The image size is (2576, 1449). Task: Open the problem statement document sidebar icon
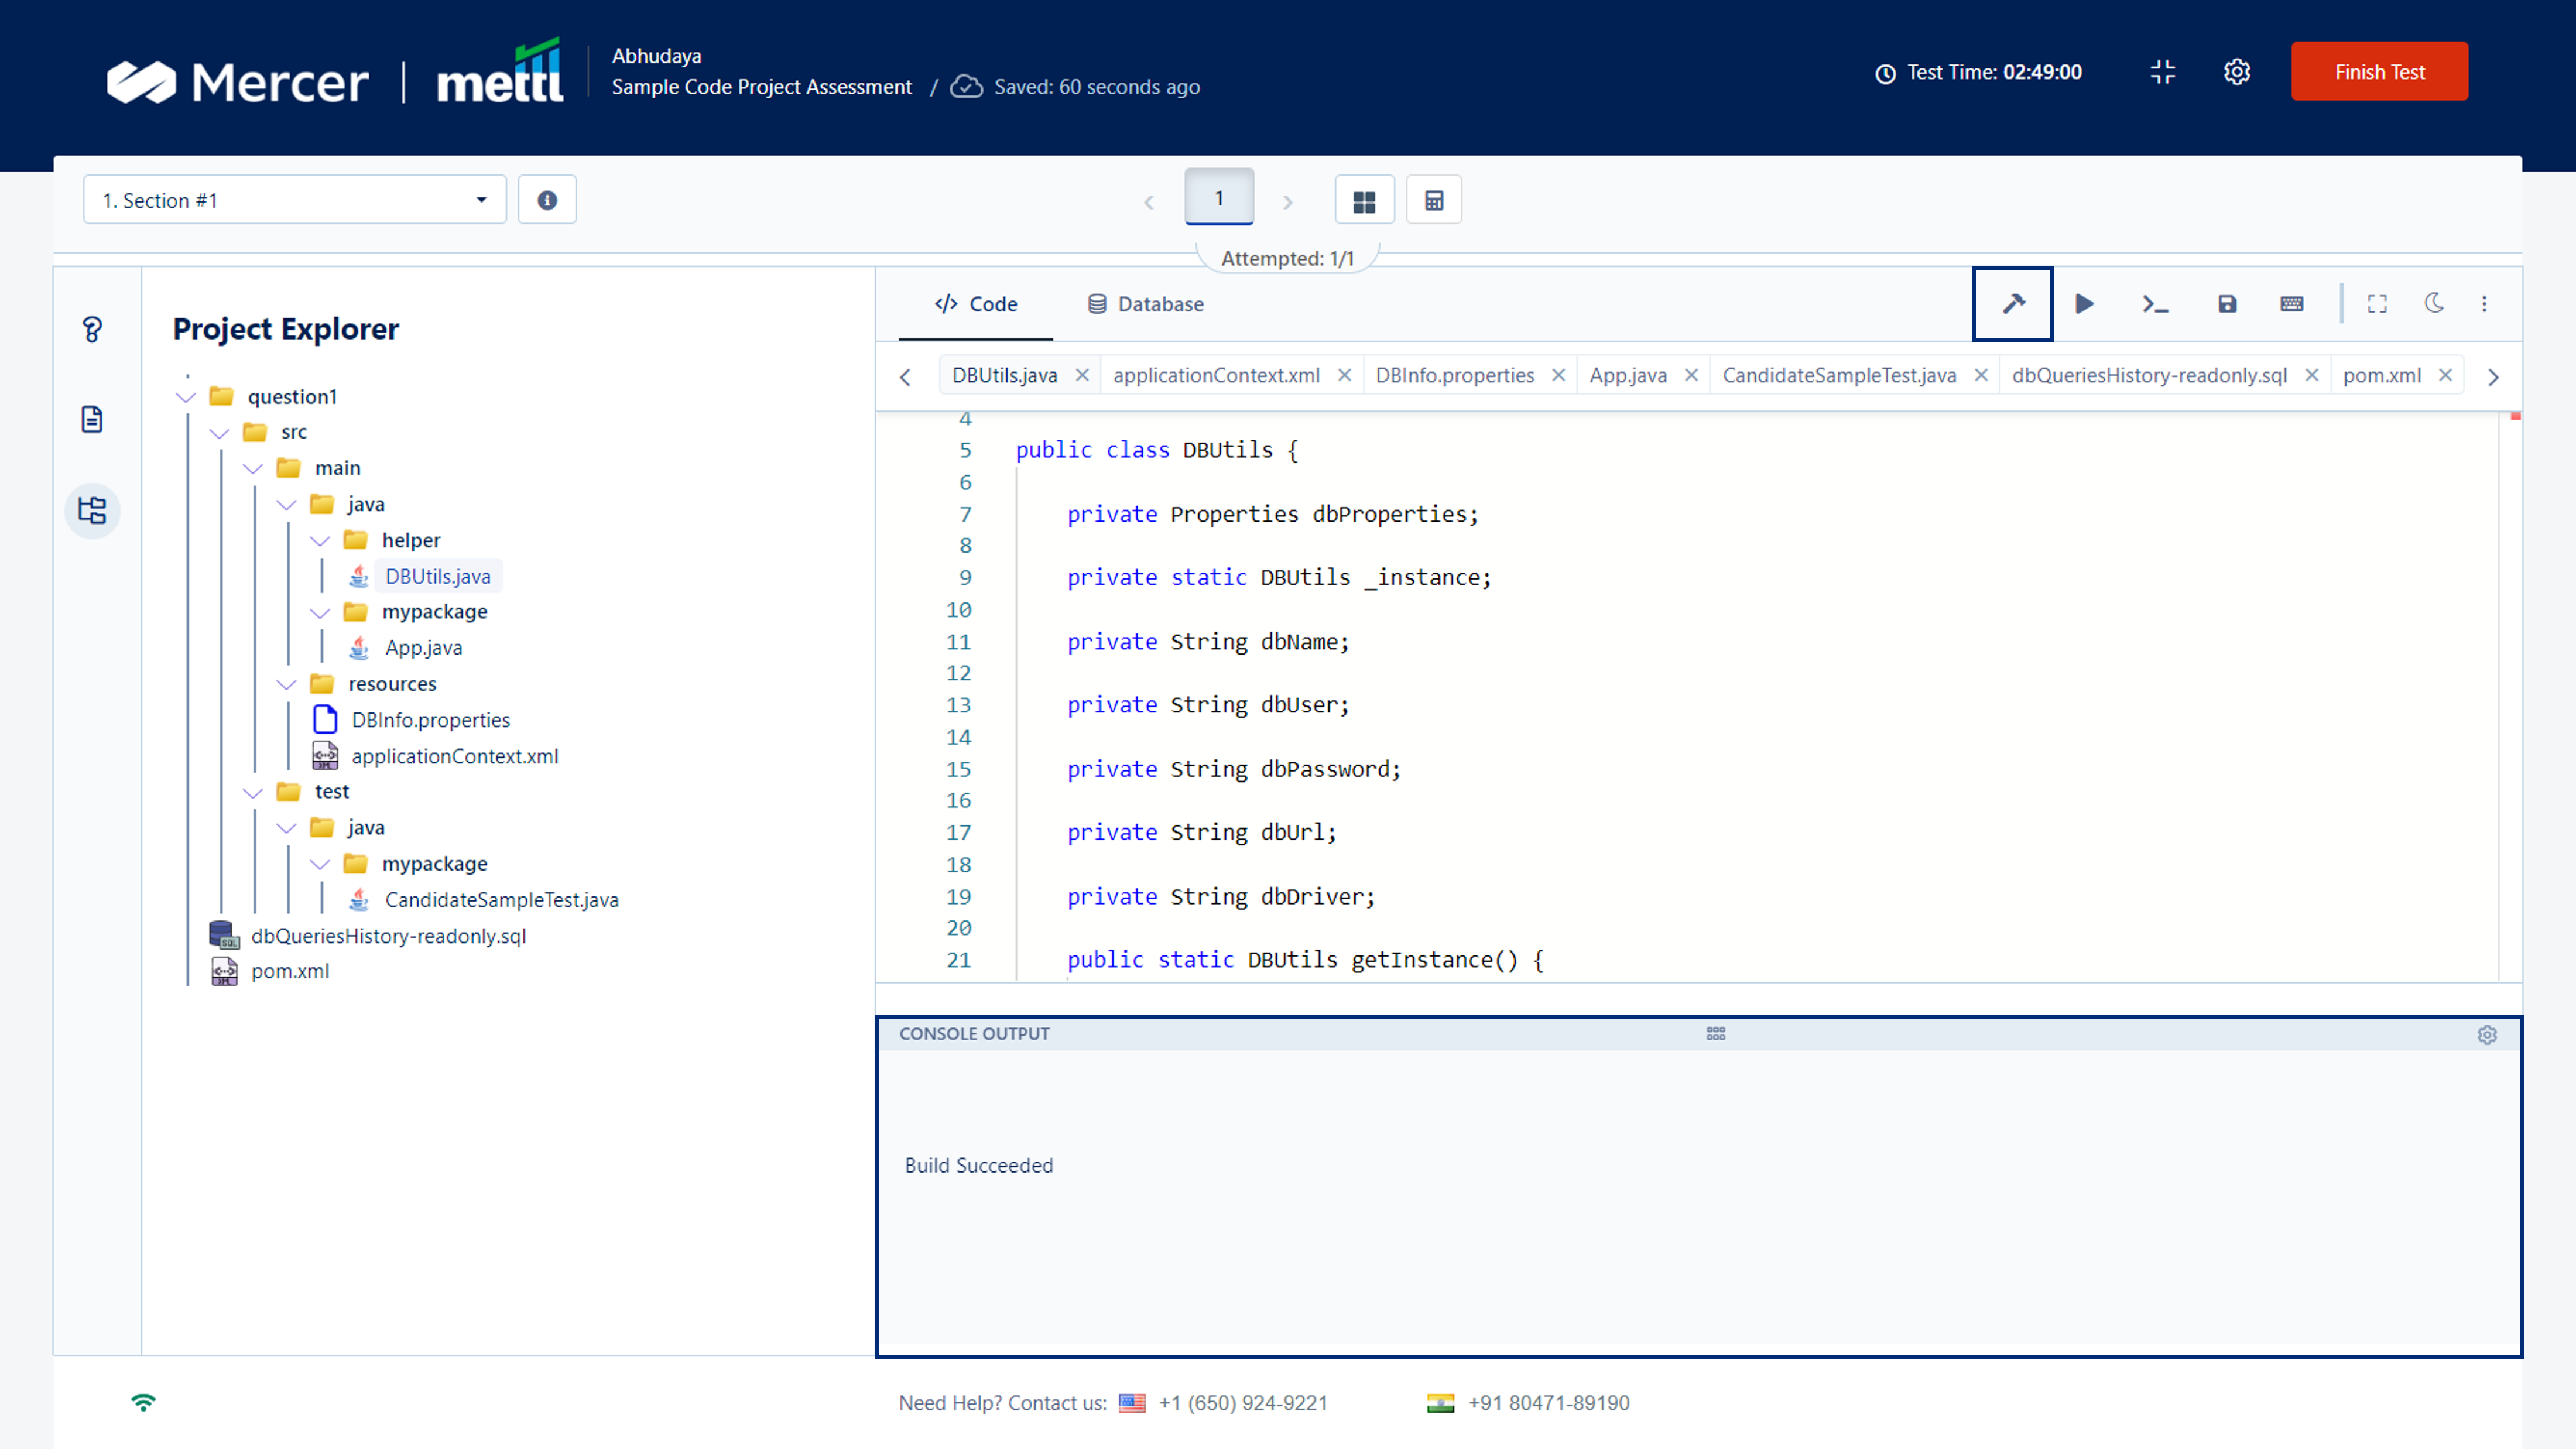(x=92, y=419)
